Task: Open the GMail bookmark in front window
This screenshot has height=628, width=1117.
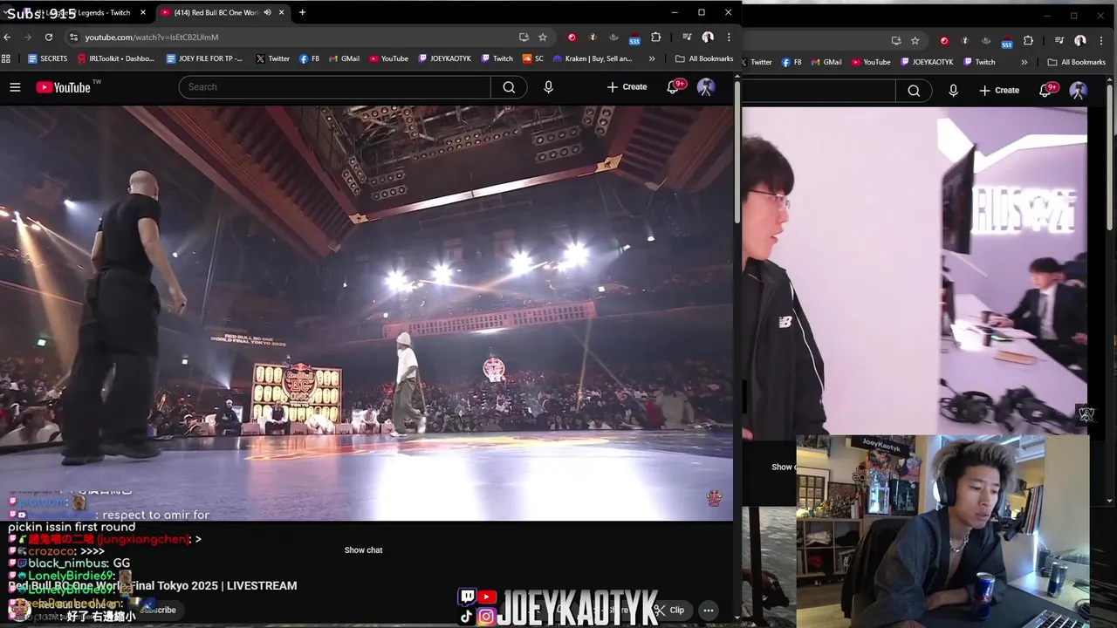Action: coord(345,59)
